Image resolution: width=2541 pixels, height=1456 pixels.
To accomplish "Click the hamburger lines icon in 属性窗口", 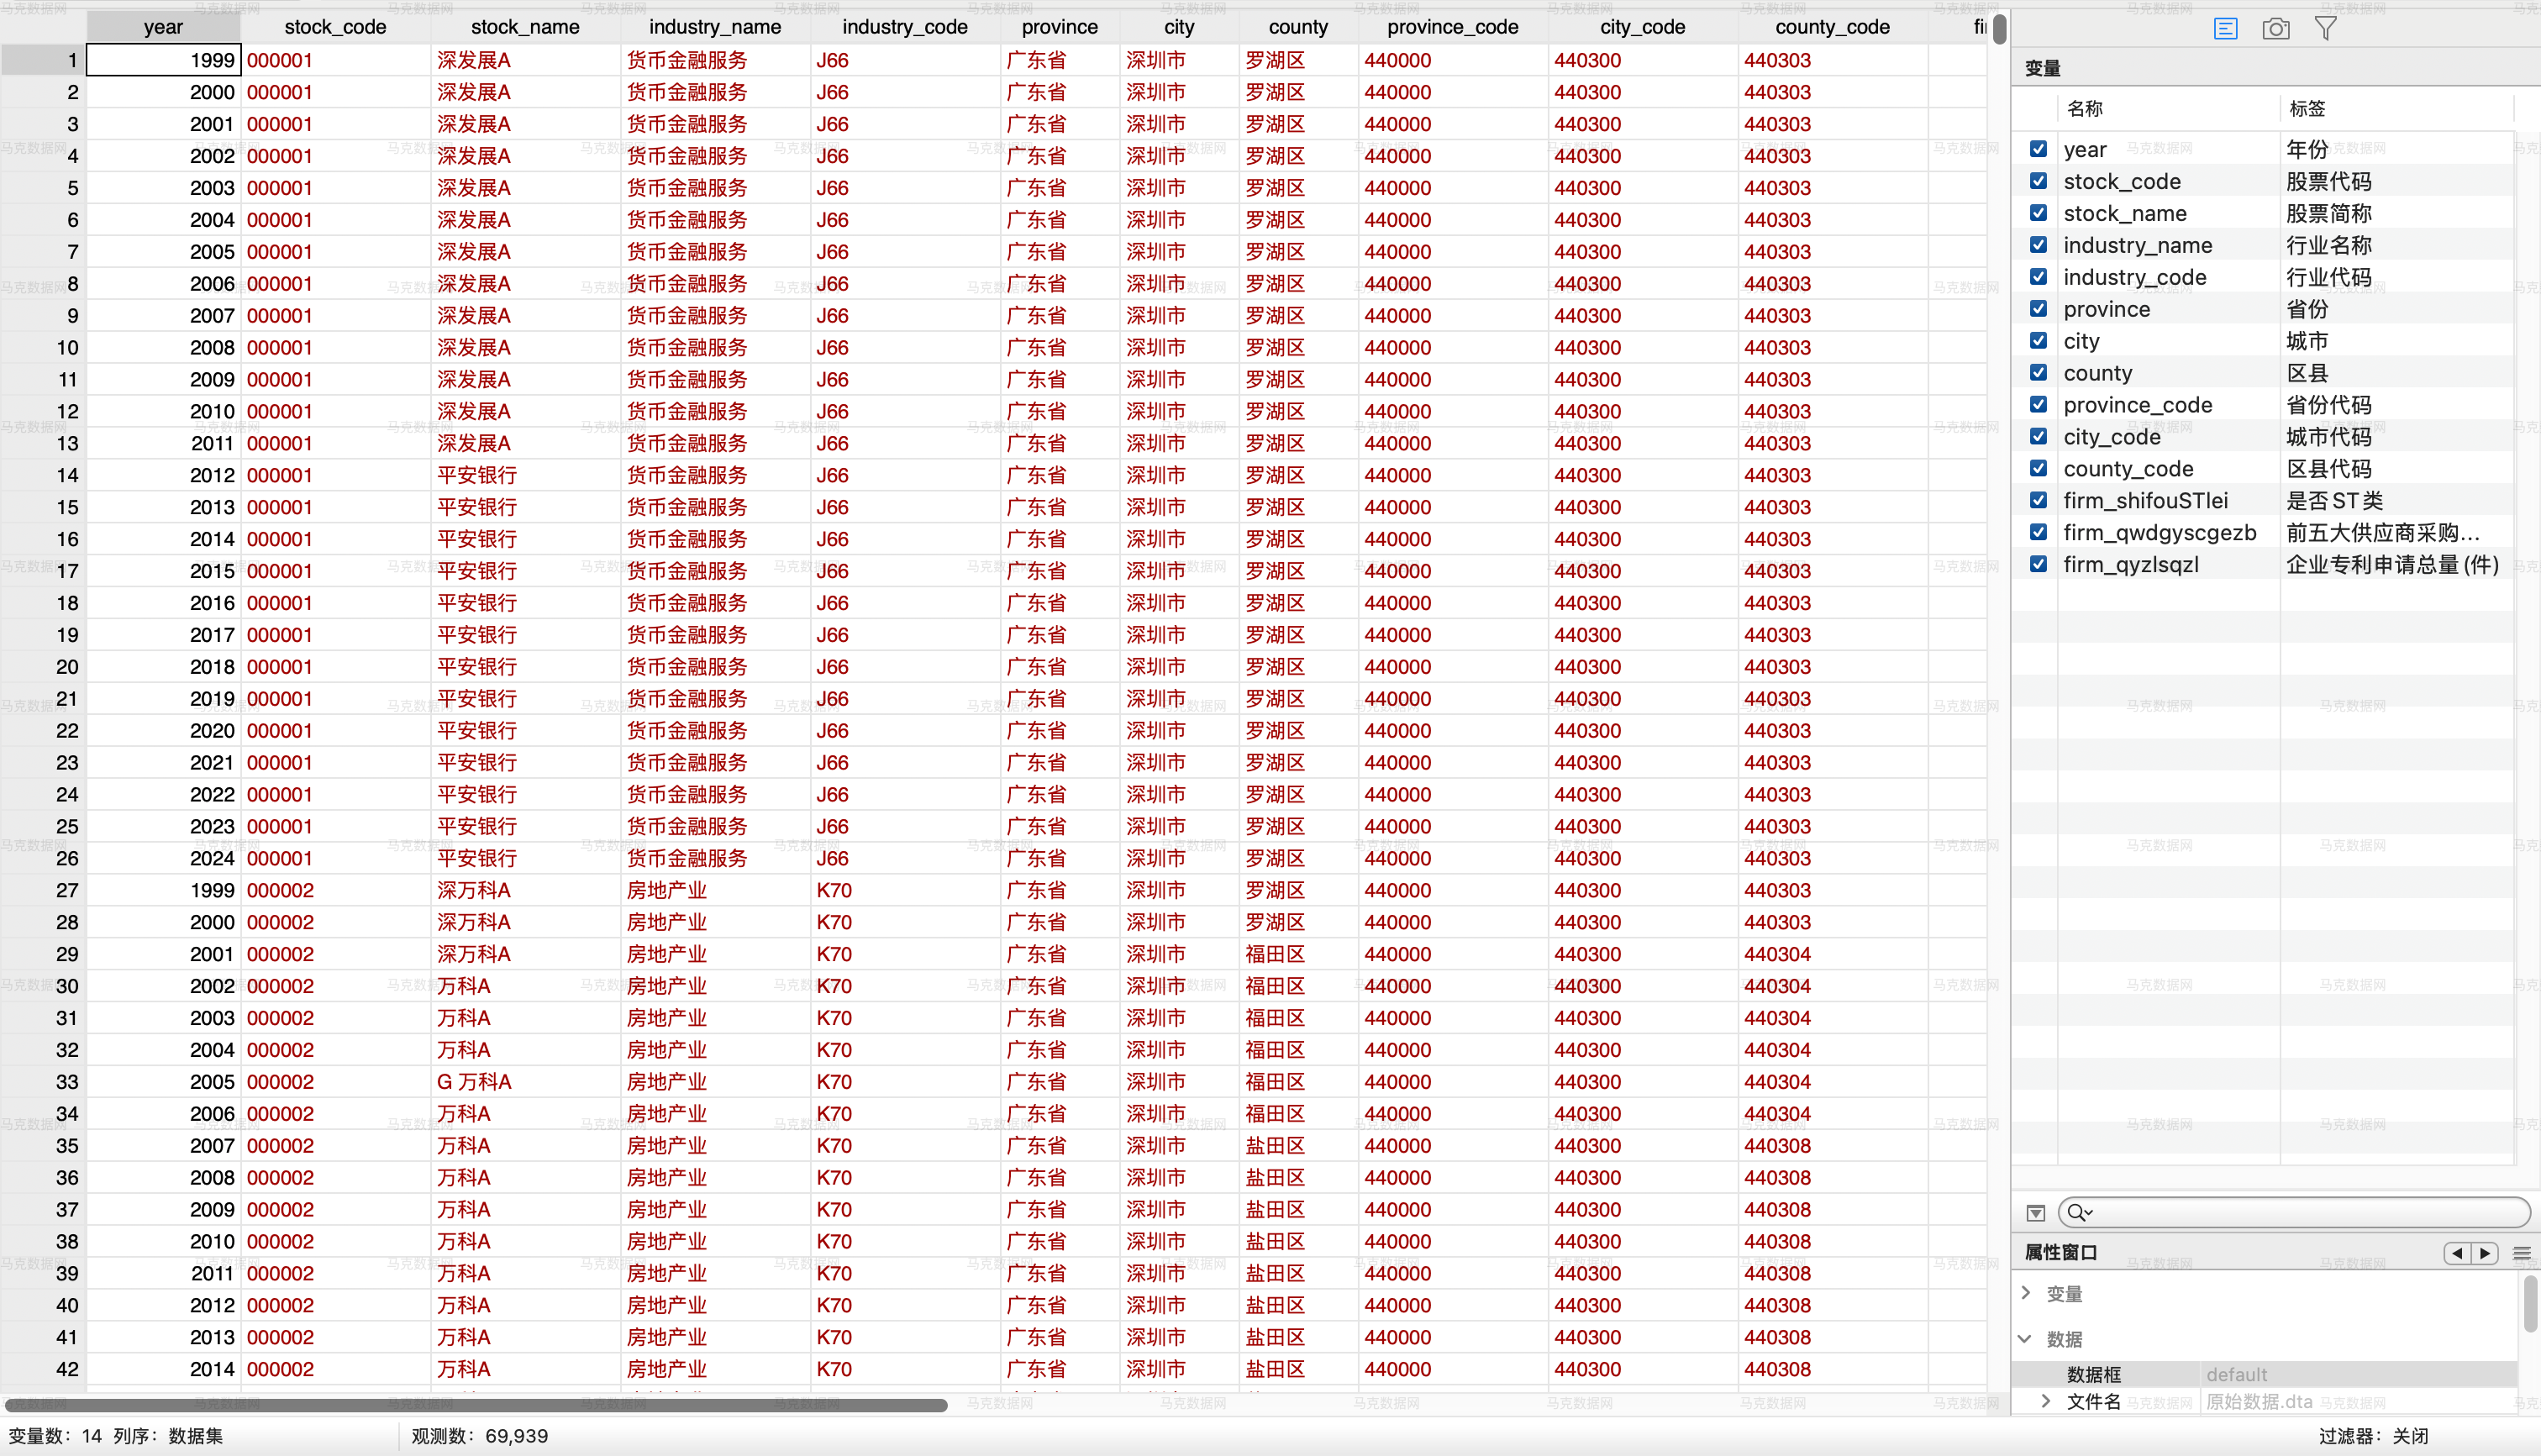I will click(x=2521, y=1253).
